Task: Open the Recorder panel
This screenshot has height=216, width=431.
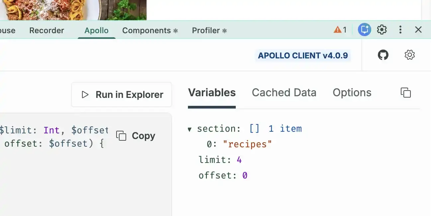Action: point(46,30)
